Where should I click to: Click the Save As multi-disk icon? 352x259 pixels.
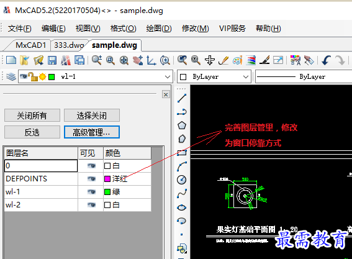(79, 60)
